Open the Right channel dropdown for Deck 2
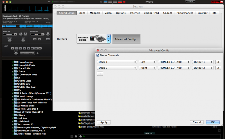The image size is (225, 139). click(x=147, y=68)
